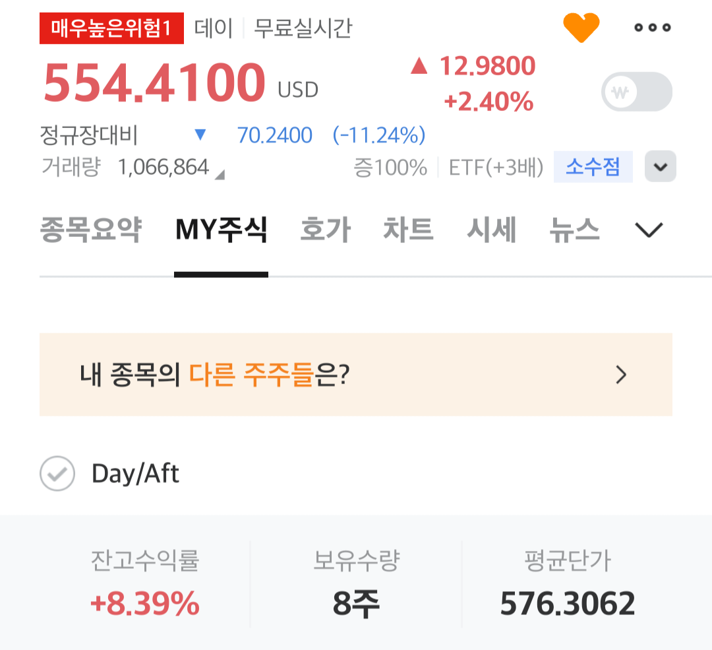Switch to the 종목요약 tab

[91, 229]
